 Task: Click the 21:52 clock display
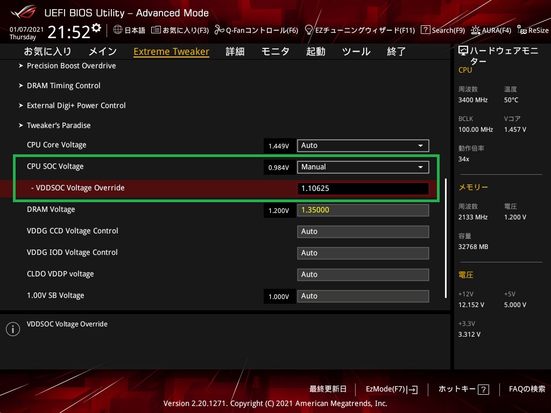[x=69, y=32]
